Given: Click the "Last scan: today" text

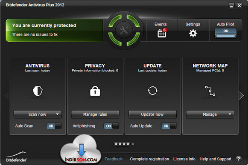Looking at the screenshot, I should click(38, 71).
